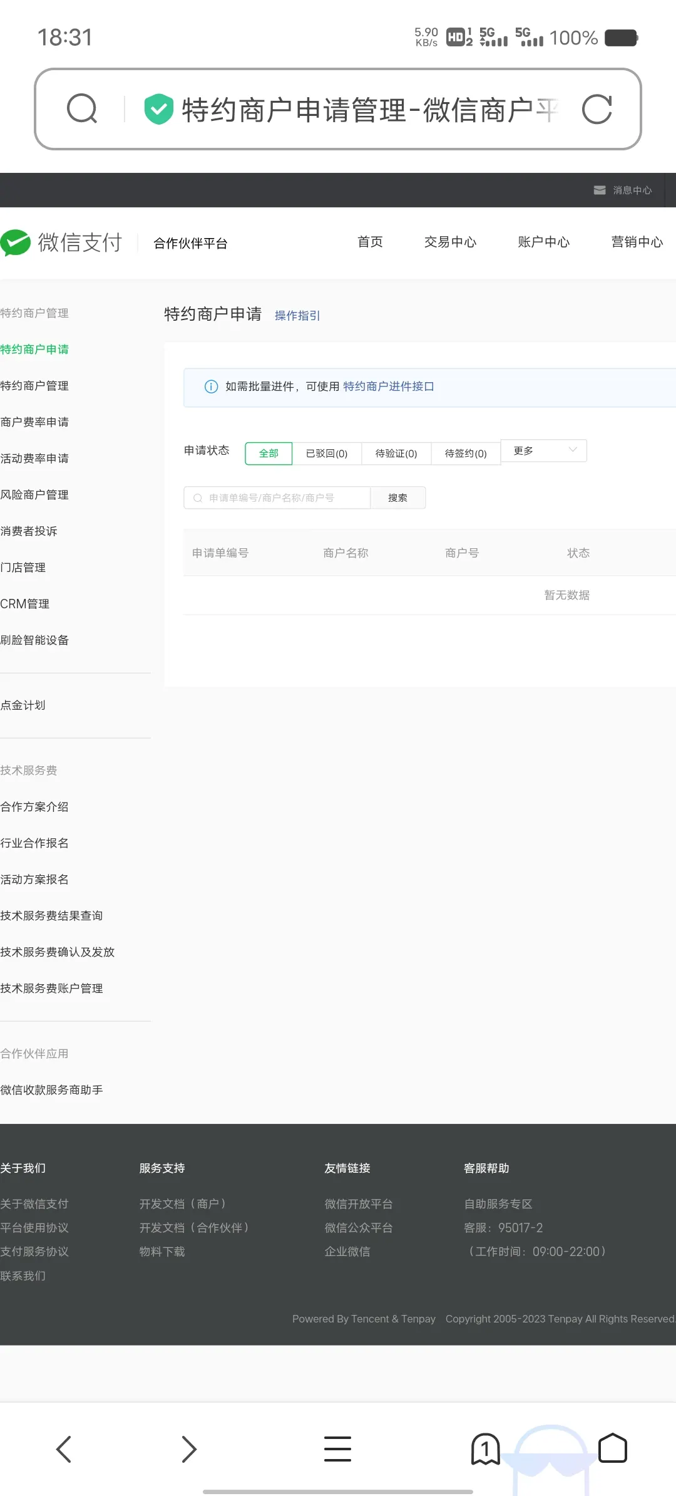Open 技术服务费确认及发放 in sidebar
The height and width of the screenshot is (1496, 676).
pos(58,952)
